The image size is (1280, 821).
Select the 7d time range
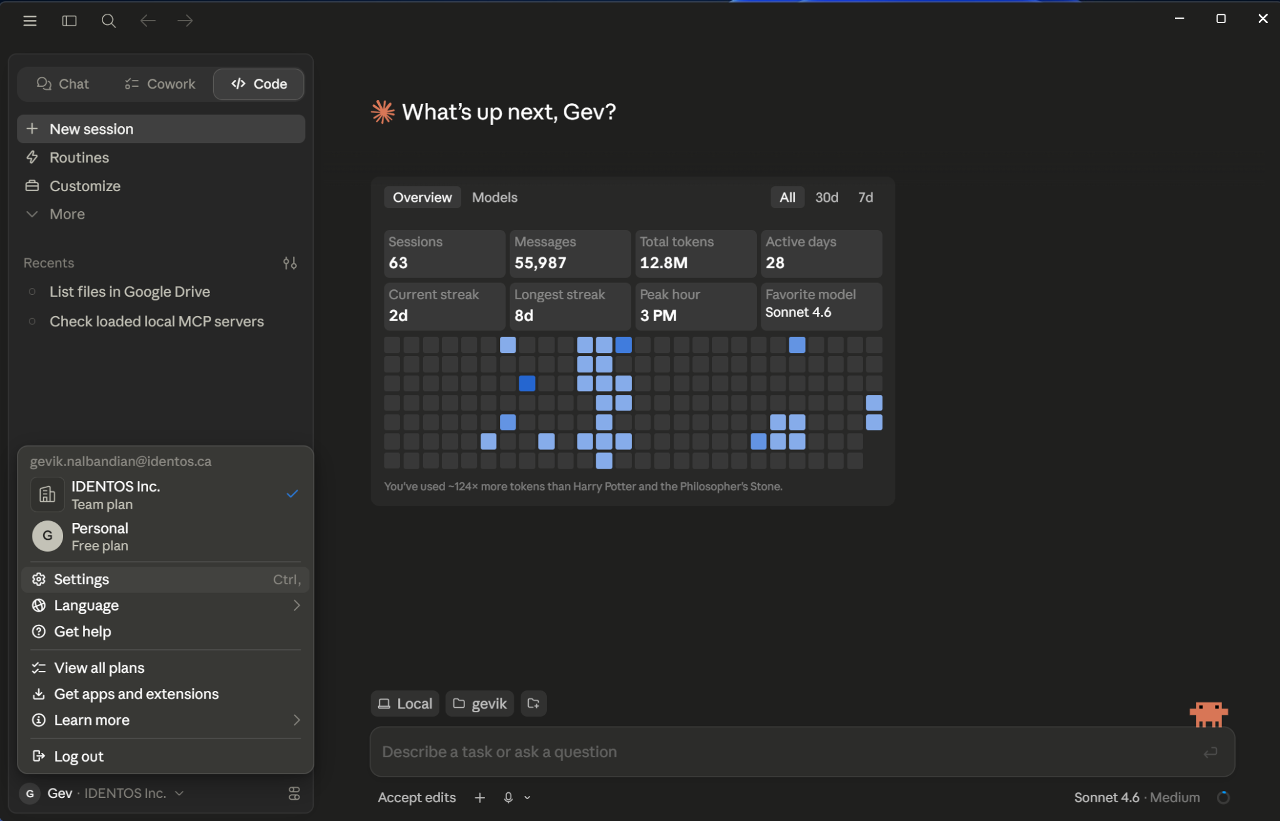(x=866, y=197)
